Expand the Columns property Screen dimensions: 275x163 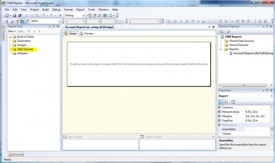(219, 107)
